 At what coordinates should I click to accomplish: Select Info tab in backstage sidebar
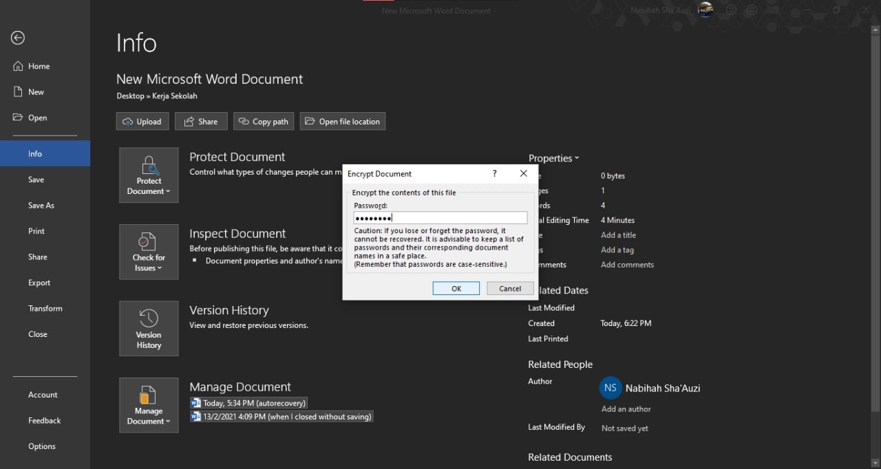click(x=45, y=153)
